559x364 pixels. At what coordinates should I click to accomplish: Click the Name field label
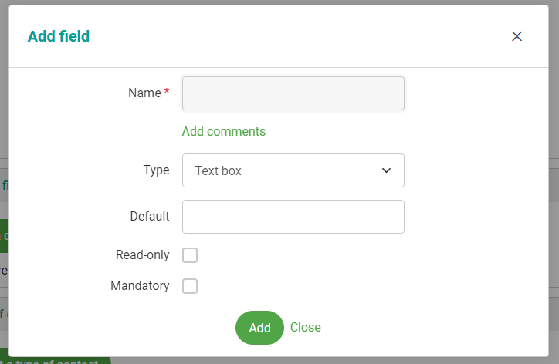(x=144, y=93)
